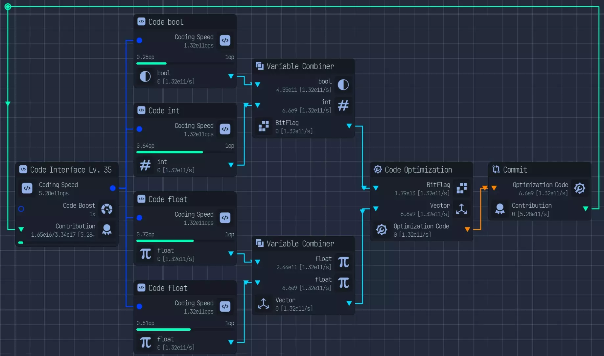Click the int output port on Code int
Image resolution: width=604 pixels, height=356 pixels.
tap(231, 165)
